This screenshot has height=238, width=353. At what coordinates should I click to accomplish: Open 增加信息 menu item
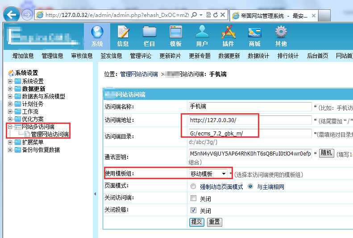23,56
